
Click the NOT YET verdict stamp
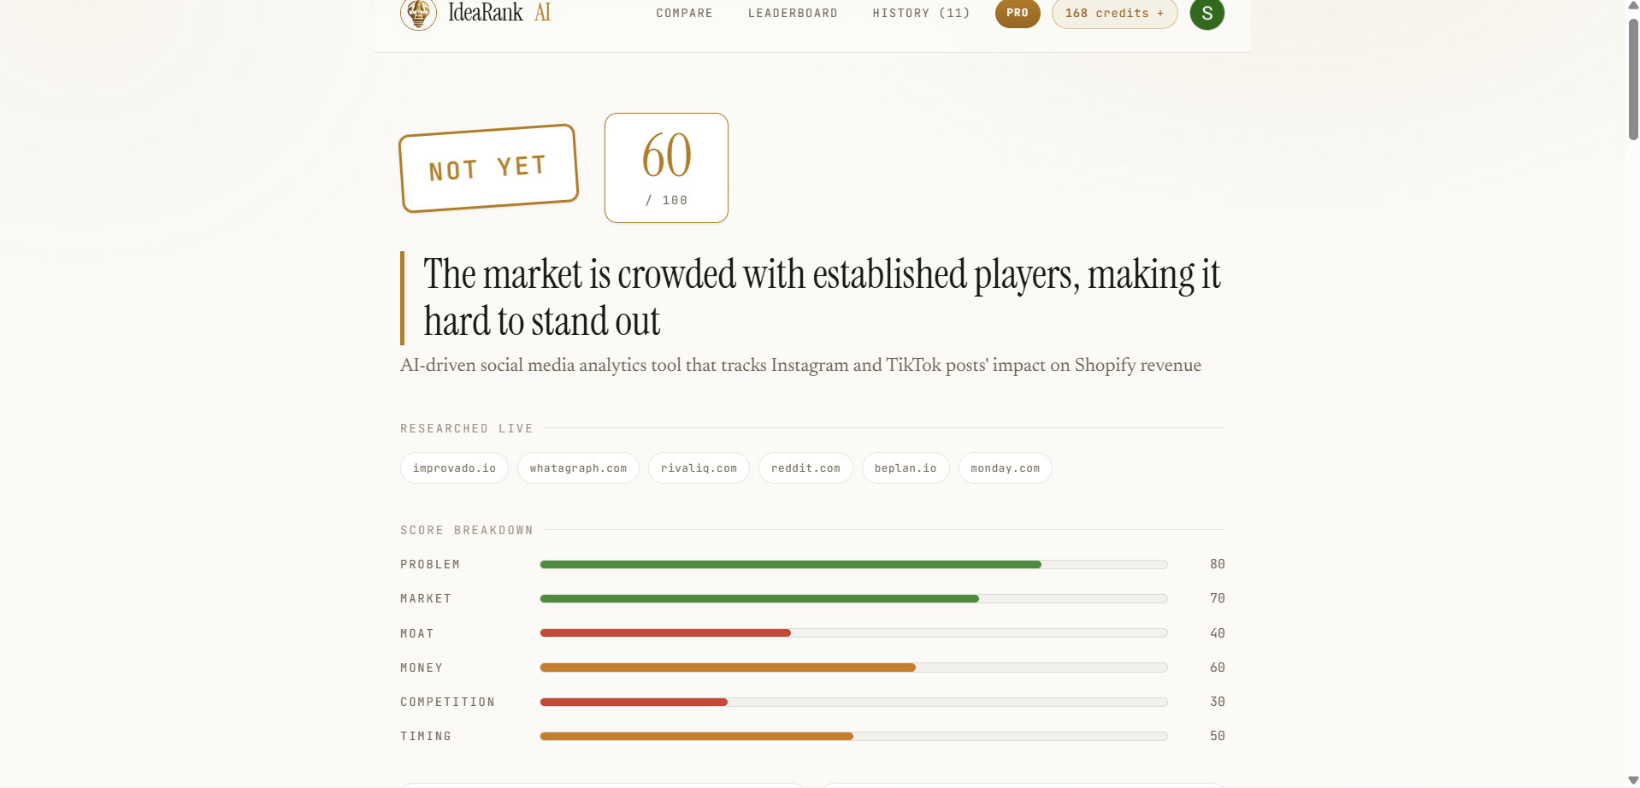click(488, 168)
